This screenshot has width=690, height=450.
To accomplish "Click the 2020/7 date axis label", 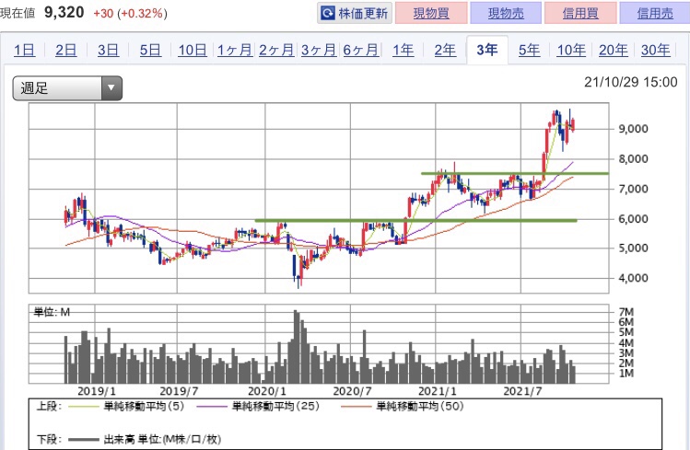I will 352,391.
